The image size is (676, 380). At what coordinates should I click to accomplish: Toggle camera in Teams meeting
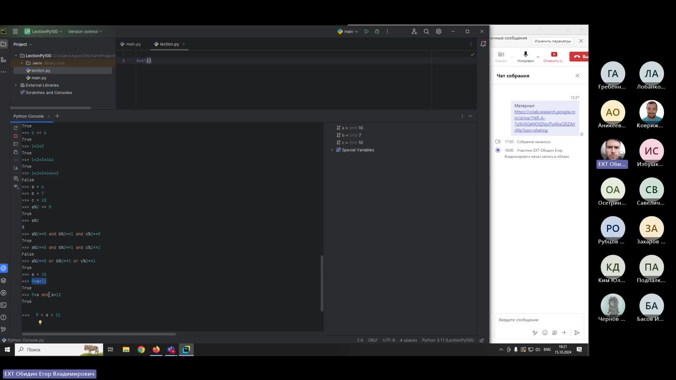click(x=501, y=56)
